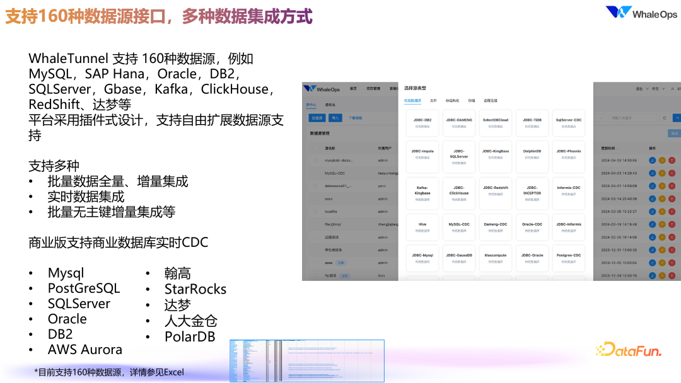Check the box for aaaa row

click(315, 263)
